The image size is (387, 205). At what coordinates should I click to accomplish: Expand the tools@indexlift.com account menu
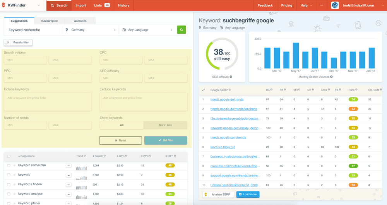click(x=383, y=5)
